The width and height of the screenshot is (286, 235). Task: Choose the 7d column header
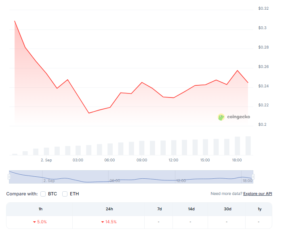[159, 209]
